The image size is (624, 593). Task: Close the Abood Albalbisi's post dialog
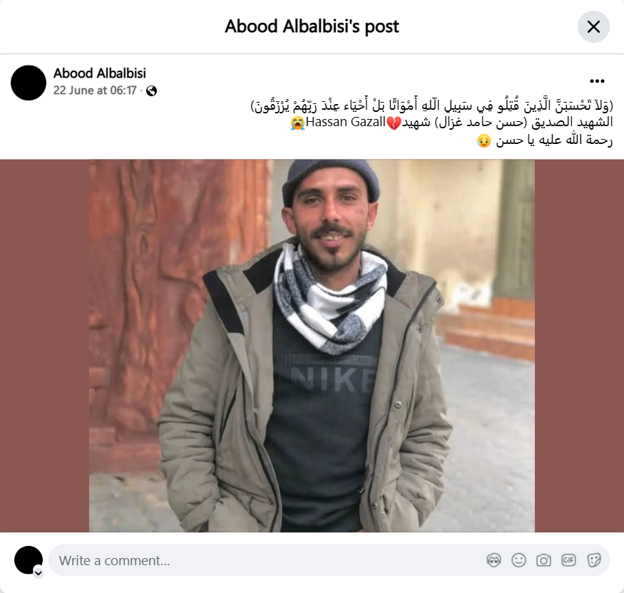click(x=593, y=27)
